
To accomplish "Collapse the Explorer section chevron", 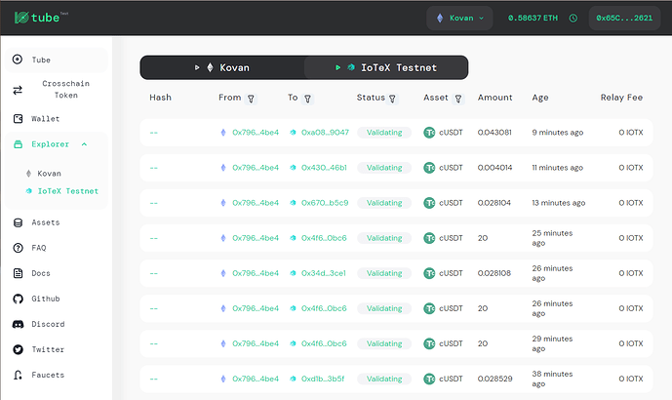I will [x=84, y=144].
